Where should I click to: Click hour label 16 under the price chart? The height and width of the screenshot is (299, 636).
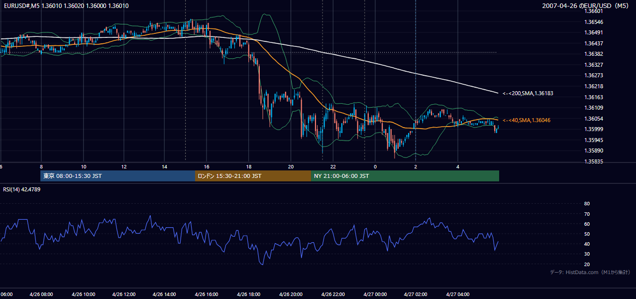pyautogui.click(x=207, y=166)
